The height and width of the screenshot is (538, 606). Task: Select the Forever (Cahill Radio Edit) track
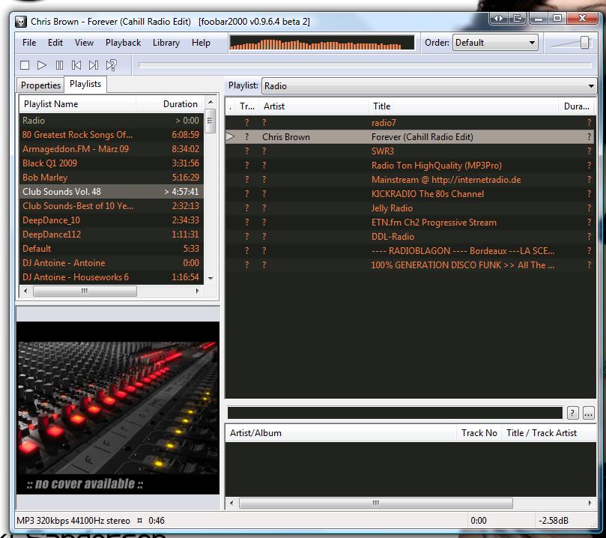pos(410,137)
